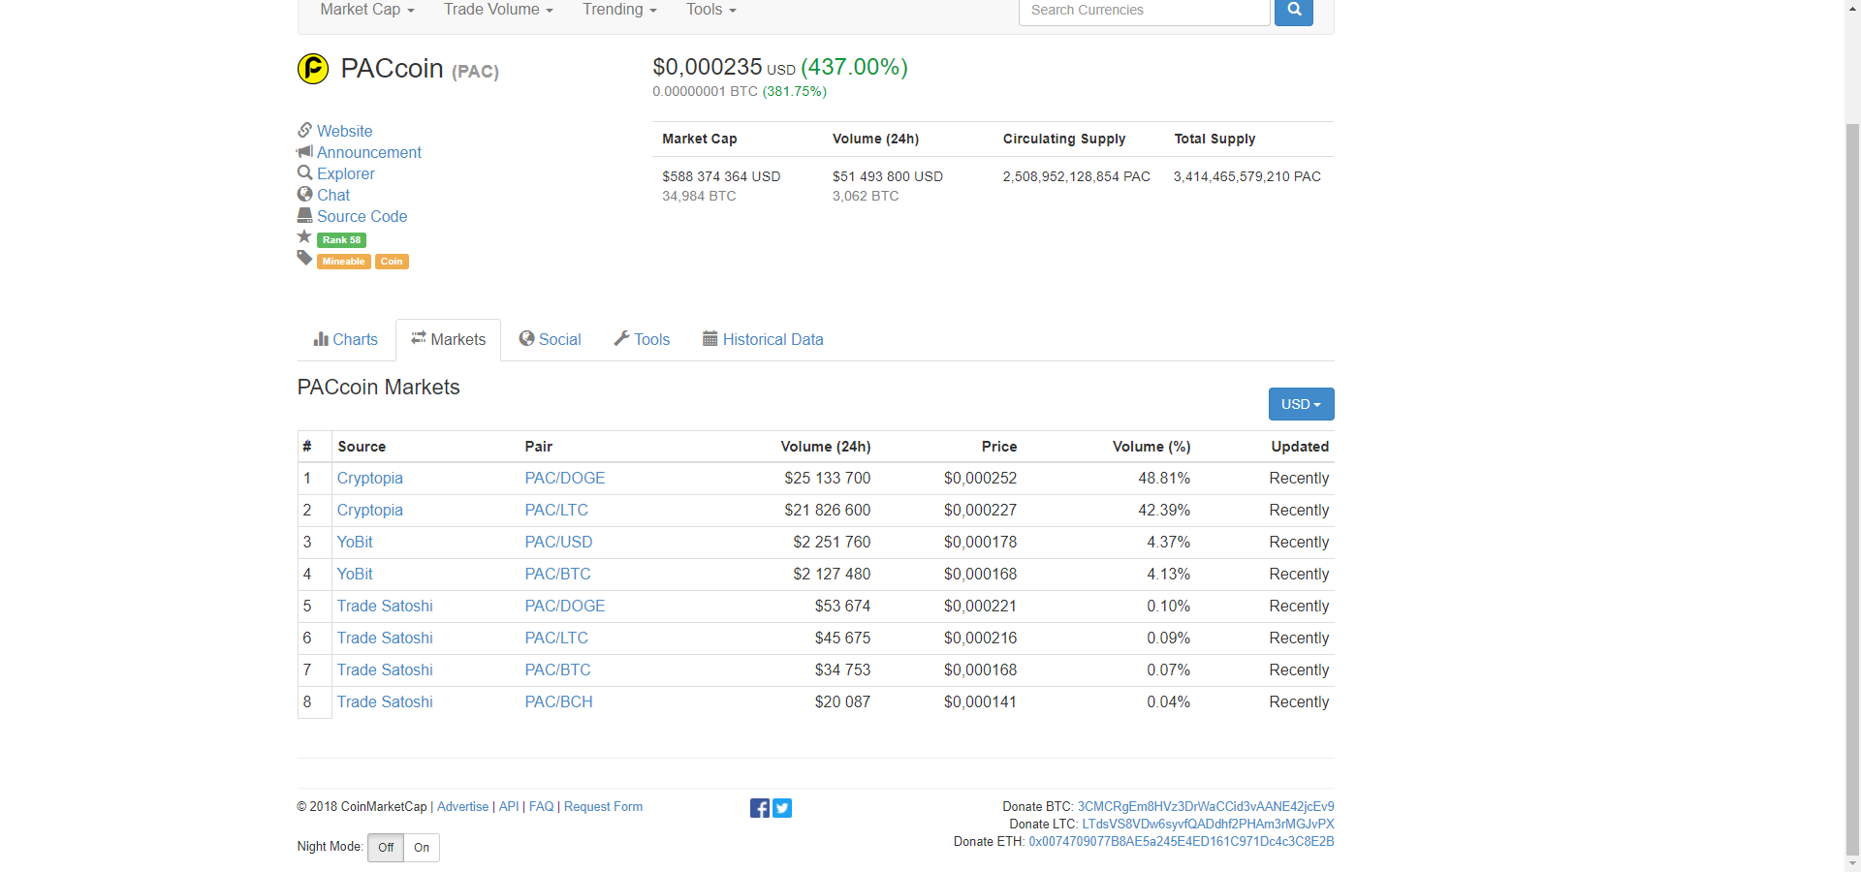
Task: Focus the Search Currencies input field
Action: 1144,11
